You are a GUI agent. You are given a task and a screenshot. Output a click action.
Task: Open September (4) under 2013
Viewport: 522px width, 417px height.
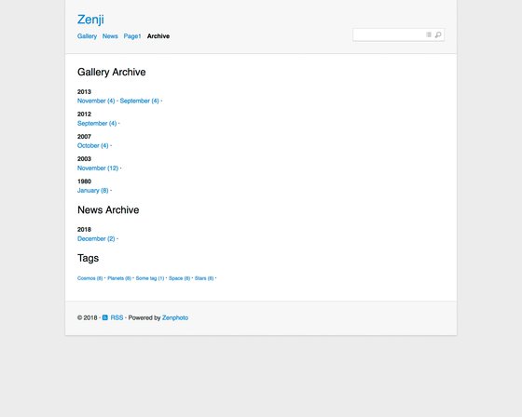pos(140,101)
